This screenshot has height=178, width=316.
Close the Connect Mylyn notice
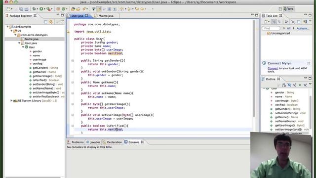(x=309, y=63)
